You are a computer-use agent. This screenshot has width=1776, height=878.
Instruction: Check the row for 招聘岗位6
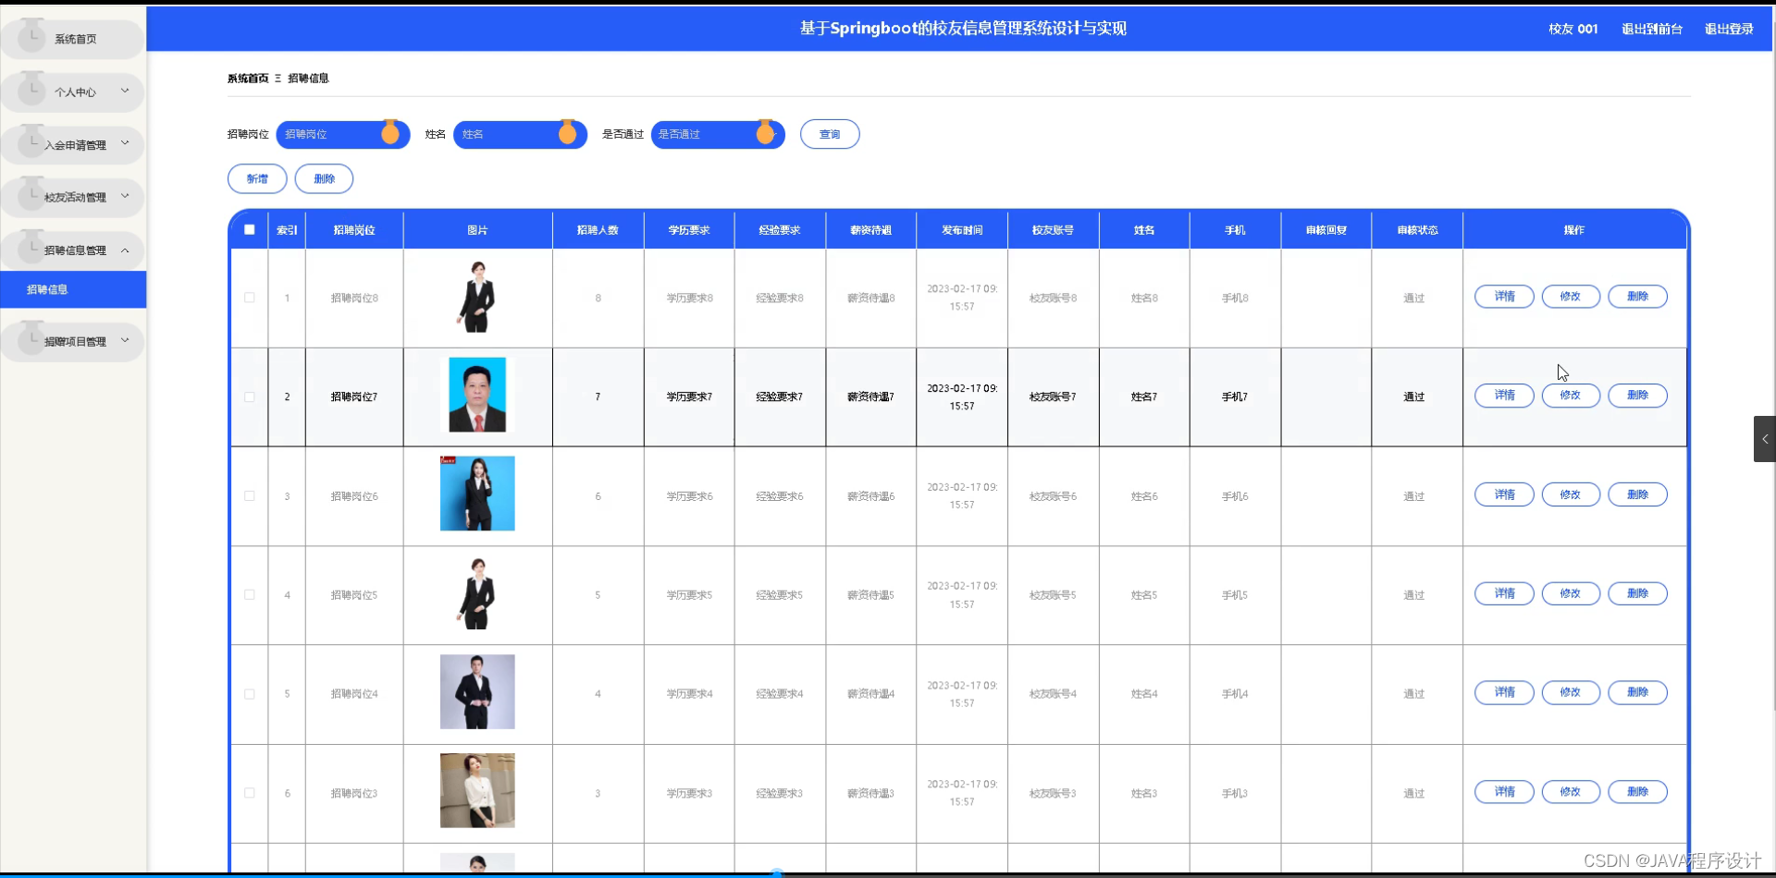[x=250, y=496]
